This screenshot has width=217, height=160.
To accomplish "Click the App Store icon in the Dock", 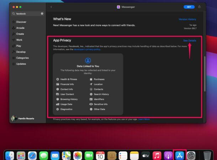I will (x=180, y=156).
